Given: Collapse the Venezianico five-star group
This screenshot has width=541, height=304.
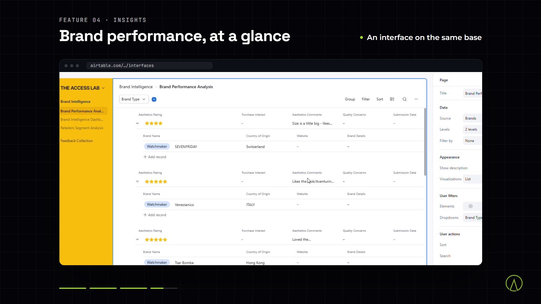Looking at the screenshot, I should (x=138, y=182).
